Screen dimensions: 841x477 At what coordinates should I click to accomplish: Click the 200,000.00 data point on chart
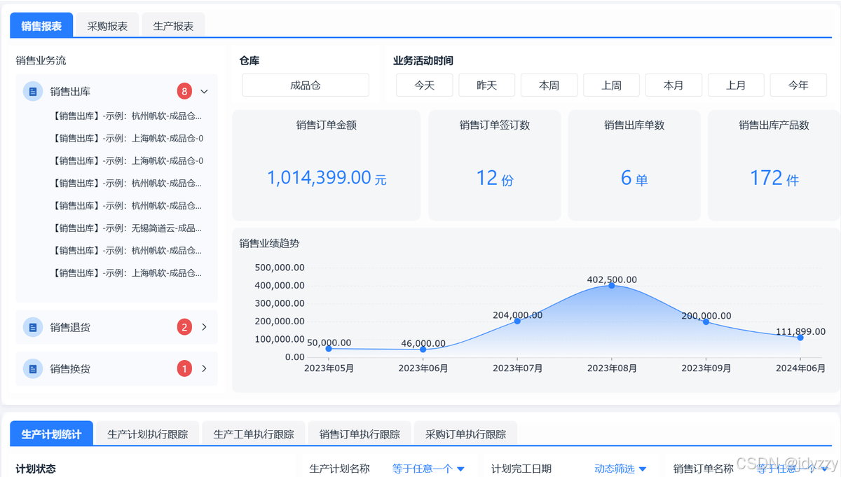pyautogui.click(x=706, y=322)
